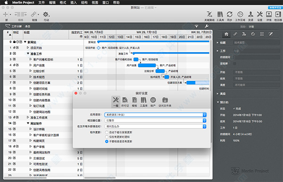Click the 行动 gear action icon
This screenshot has height=182, width=283.
click(46, 14)
